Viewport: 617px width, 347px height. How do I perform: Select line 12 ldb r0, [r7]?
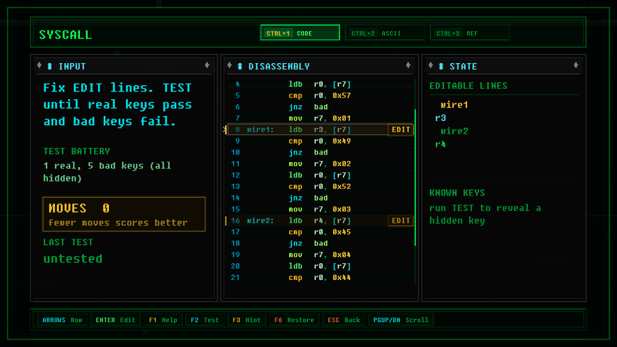click(320, 175)
